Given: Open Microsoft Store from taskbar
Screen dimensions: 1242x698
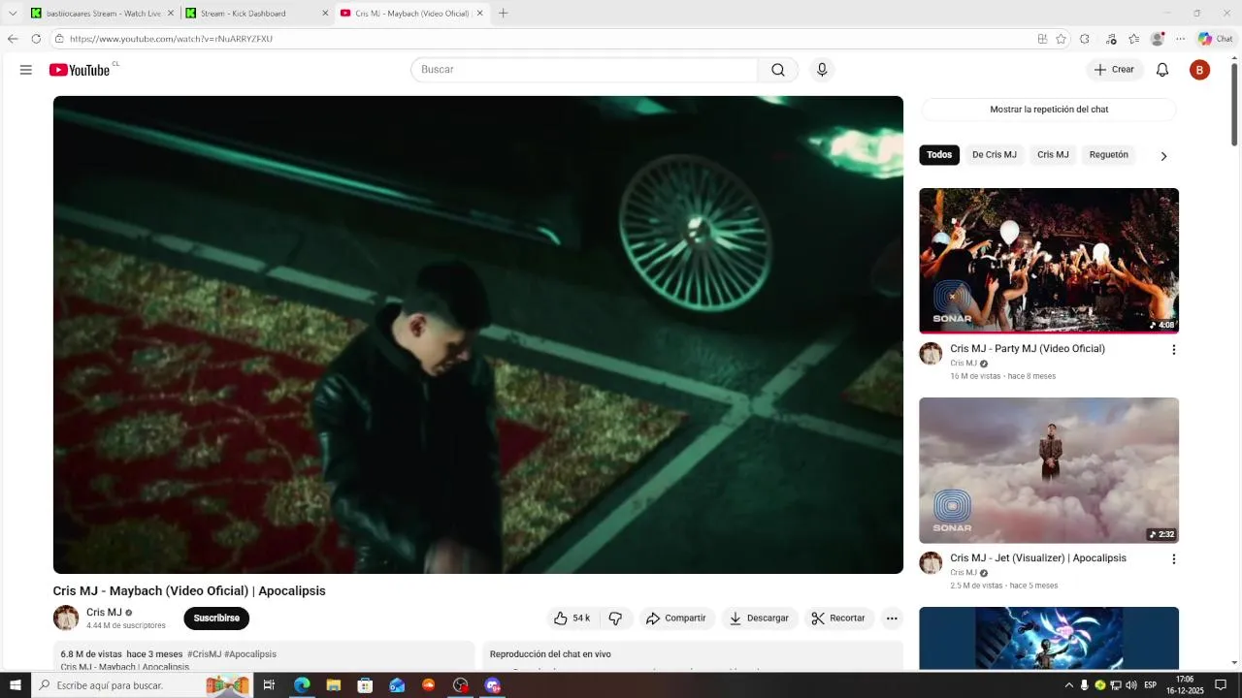Looking at the screenshot, I should click(365, 685).
